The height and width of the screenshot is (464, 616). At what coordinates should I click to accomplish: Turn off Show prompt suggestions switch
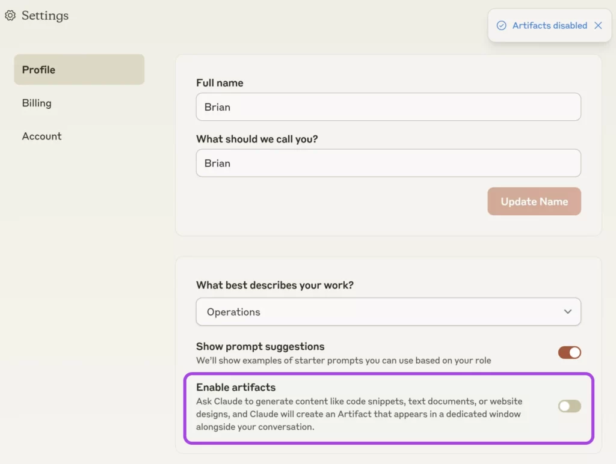point(569,353)
